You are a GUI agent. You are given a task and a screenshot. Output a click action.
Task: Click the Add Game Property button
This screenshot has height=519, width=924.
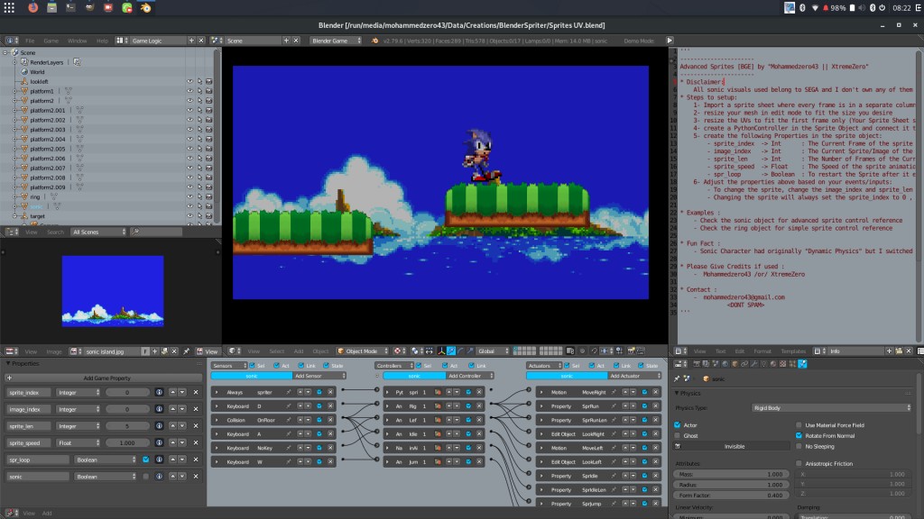106,378
